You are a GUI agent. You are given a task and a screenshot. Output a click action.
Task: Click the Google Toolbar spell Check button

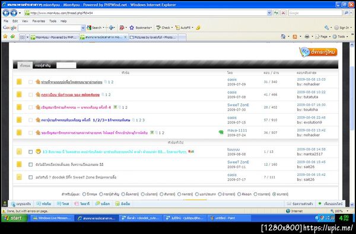tap(163, 28)
